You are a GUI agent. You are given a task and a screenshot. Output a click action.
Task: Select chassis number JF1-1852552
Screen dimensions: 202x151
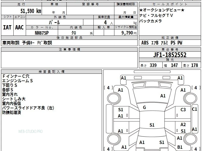pos(170,55)
